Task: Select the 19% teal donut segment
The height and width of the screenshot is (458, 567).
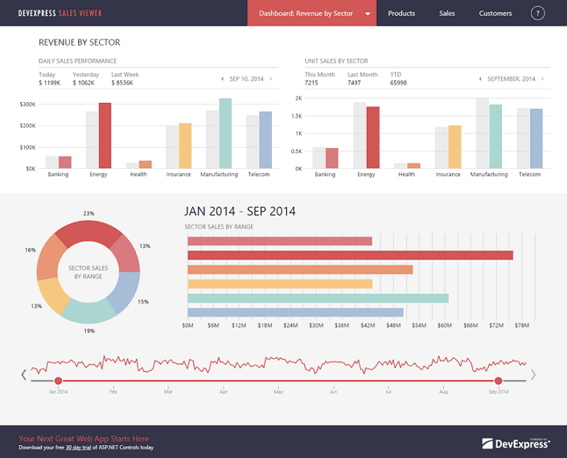Action: [88, 312]
